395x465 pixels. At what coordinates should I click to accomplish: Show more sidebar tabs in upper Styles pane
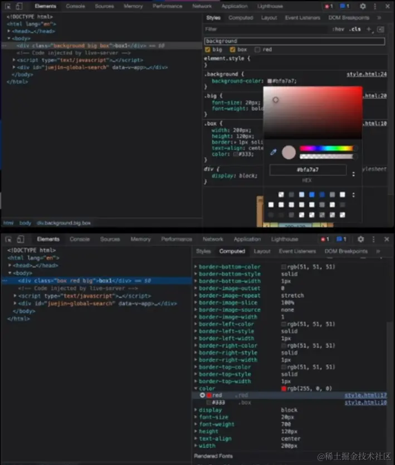(x=379, y=18)
